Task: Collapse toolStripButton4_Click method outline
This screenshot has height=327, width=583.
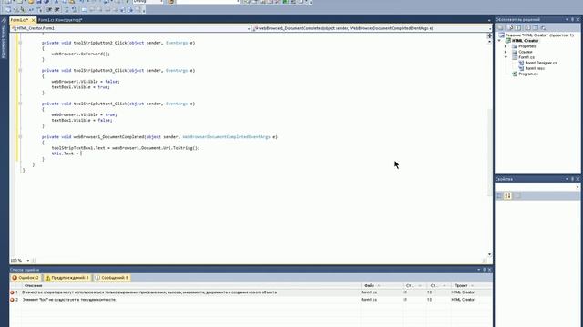Action: [x=20, y=104]
